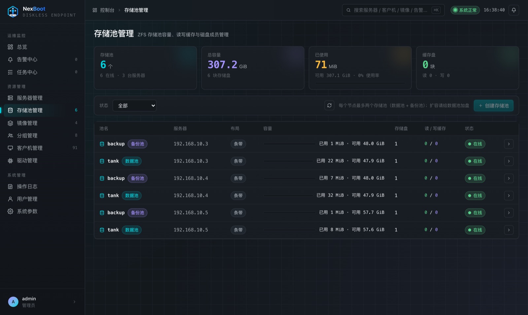Click the 用户管理 person icon

point(10,199)
